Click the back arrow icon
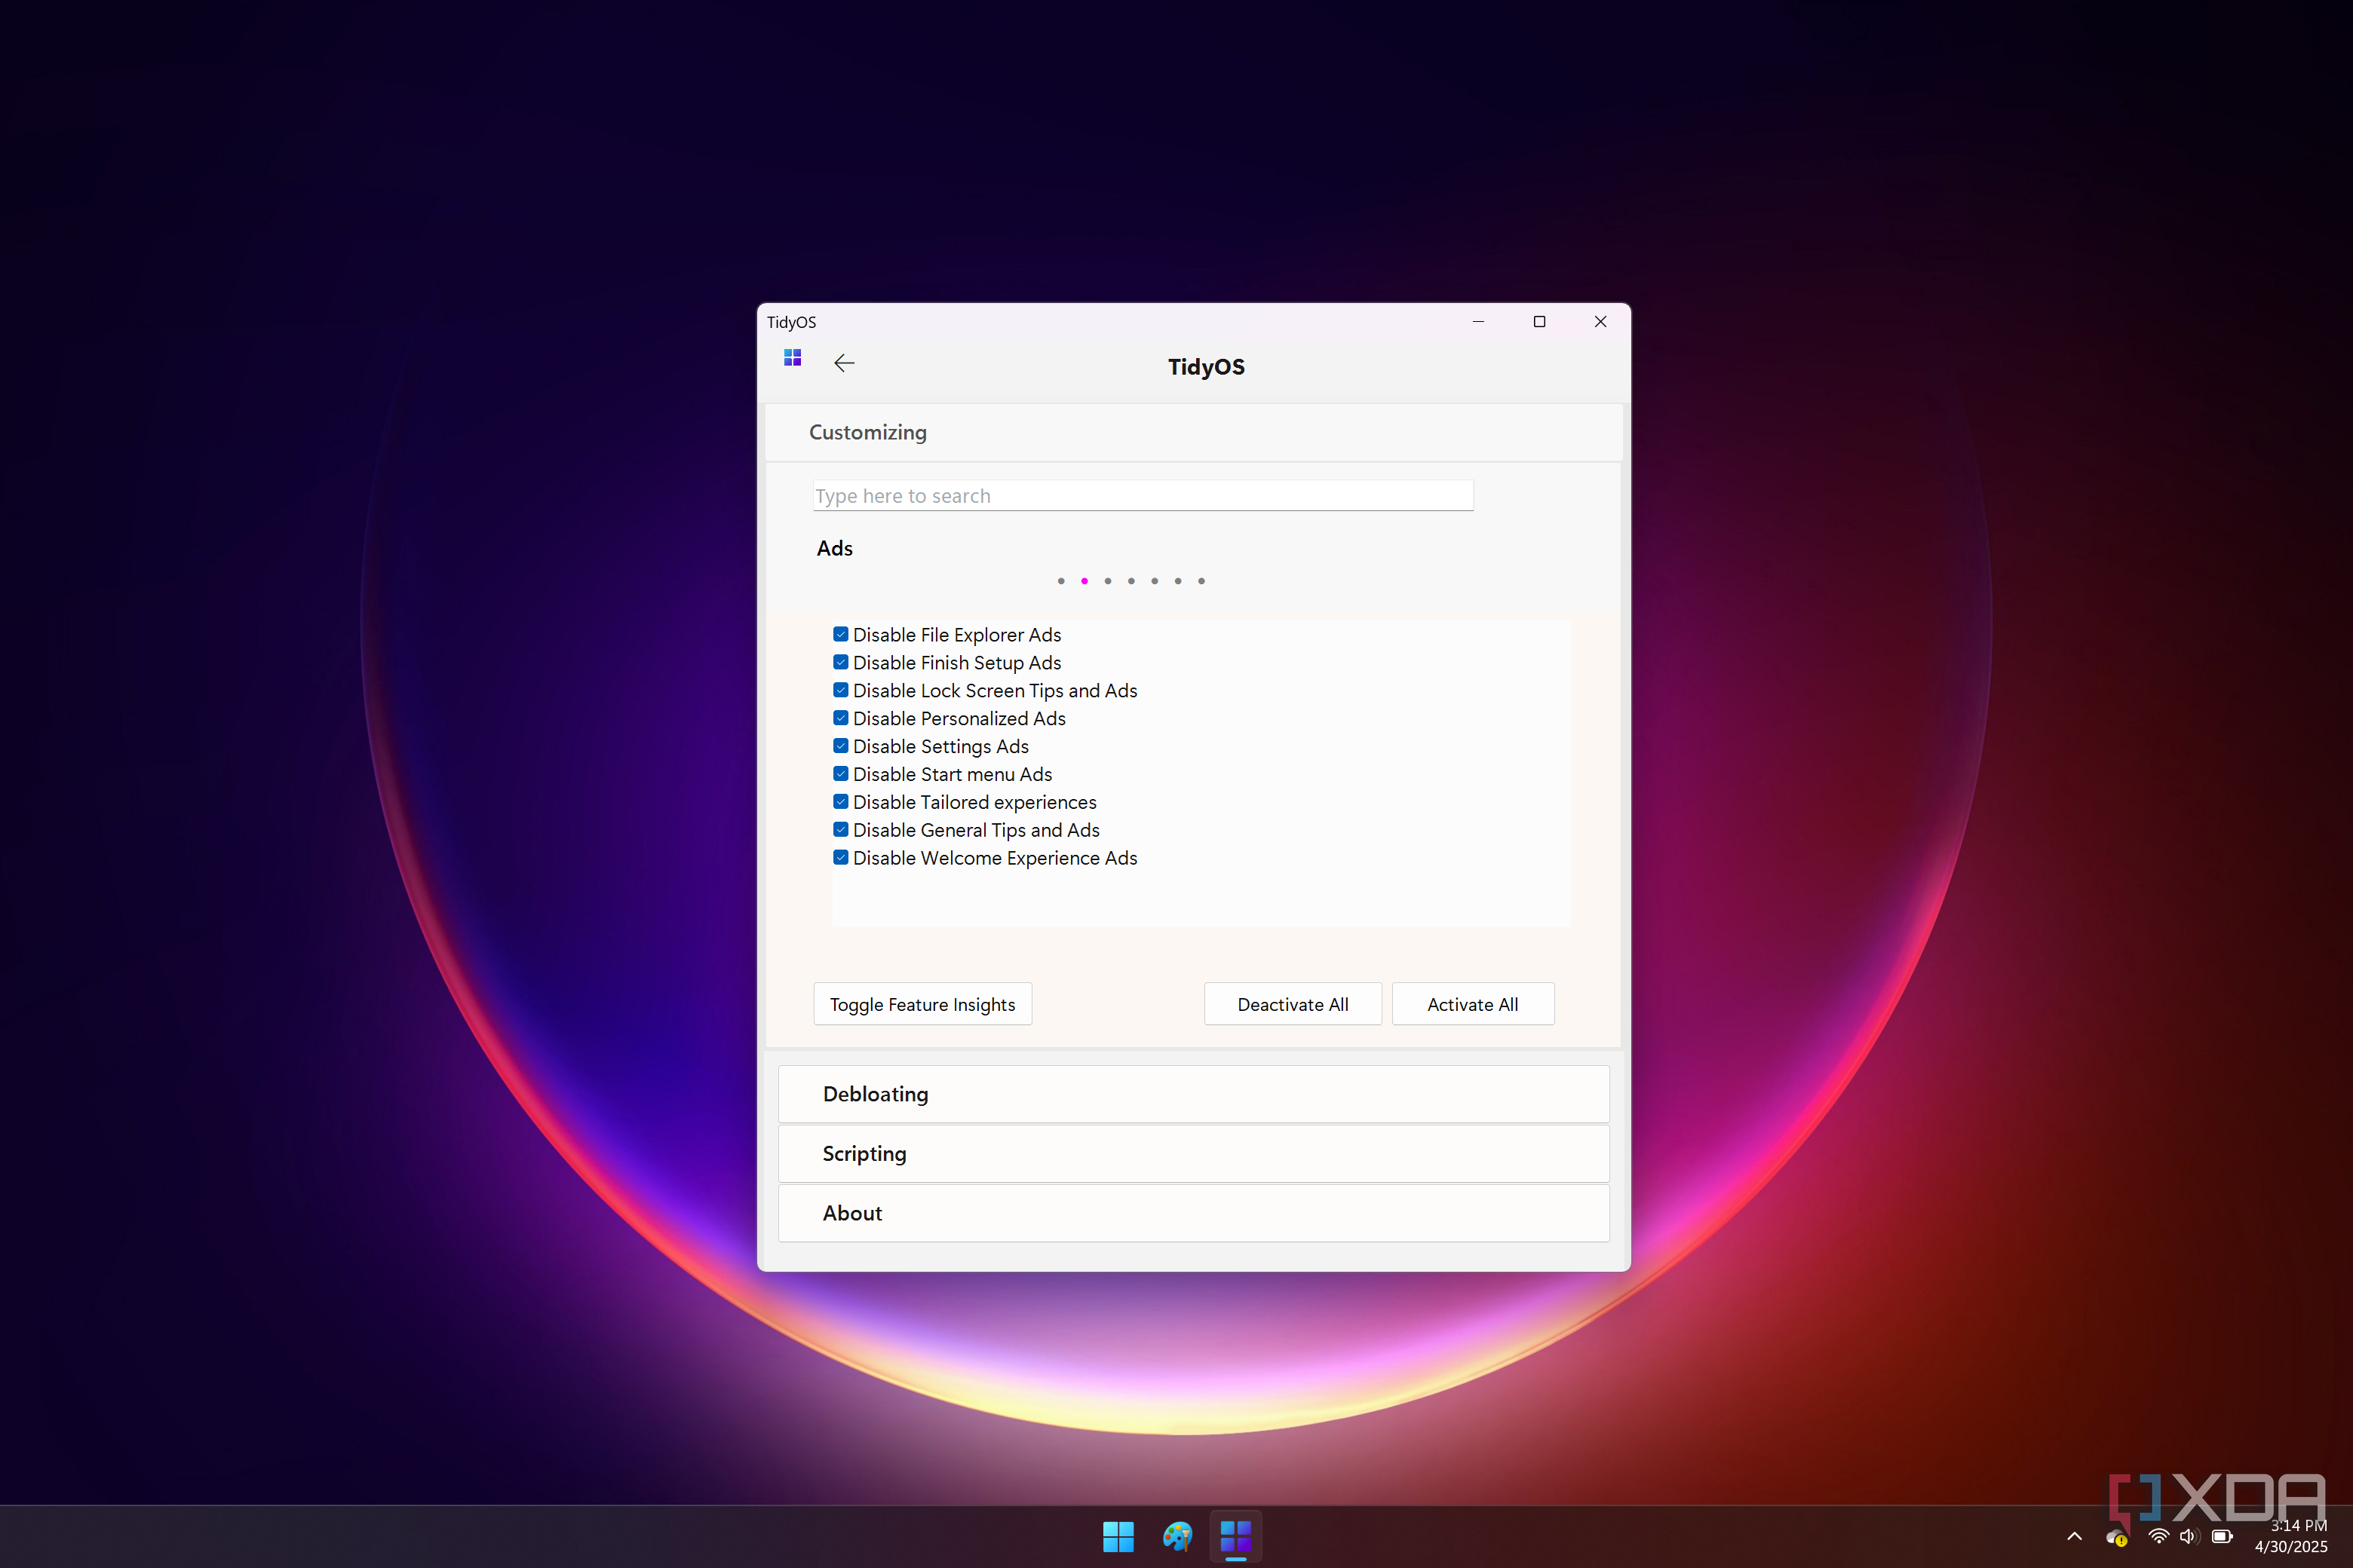2353x1568 pixels. click(843, 363)
